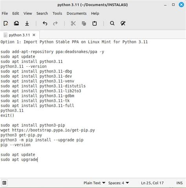Toggle side pane icon in status bar

pos(4,183)
